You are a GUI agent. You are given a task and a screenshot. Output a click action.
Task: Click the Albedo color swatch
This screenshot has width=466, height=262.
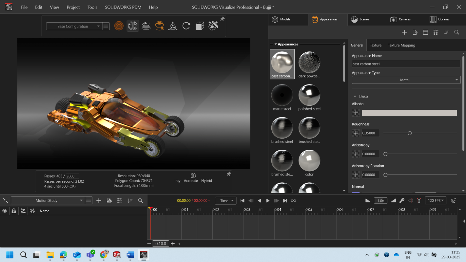tap(409, 113)
